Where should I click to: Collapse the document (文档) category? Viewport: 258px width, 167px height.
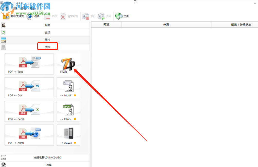[x=45, y=47]
